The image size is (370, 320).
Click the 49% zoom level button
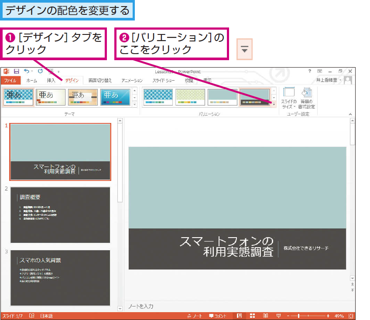tap(339, 316)
